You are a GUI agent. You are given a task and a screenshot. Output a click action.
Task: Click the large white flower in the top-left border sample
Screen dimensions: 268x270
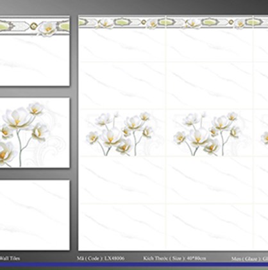click(47, 29)
